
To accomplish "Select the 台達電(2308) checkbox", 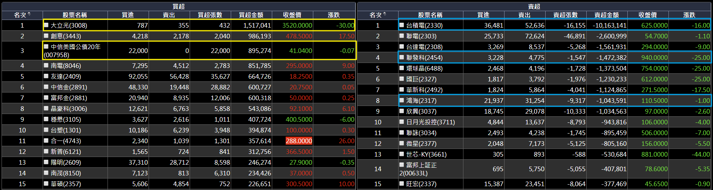I will tap(402, 46).
